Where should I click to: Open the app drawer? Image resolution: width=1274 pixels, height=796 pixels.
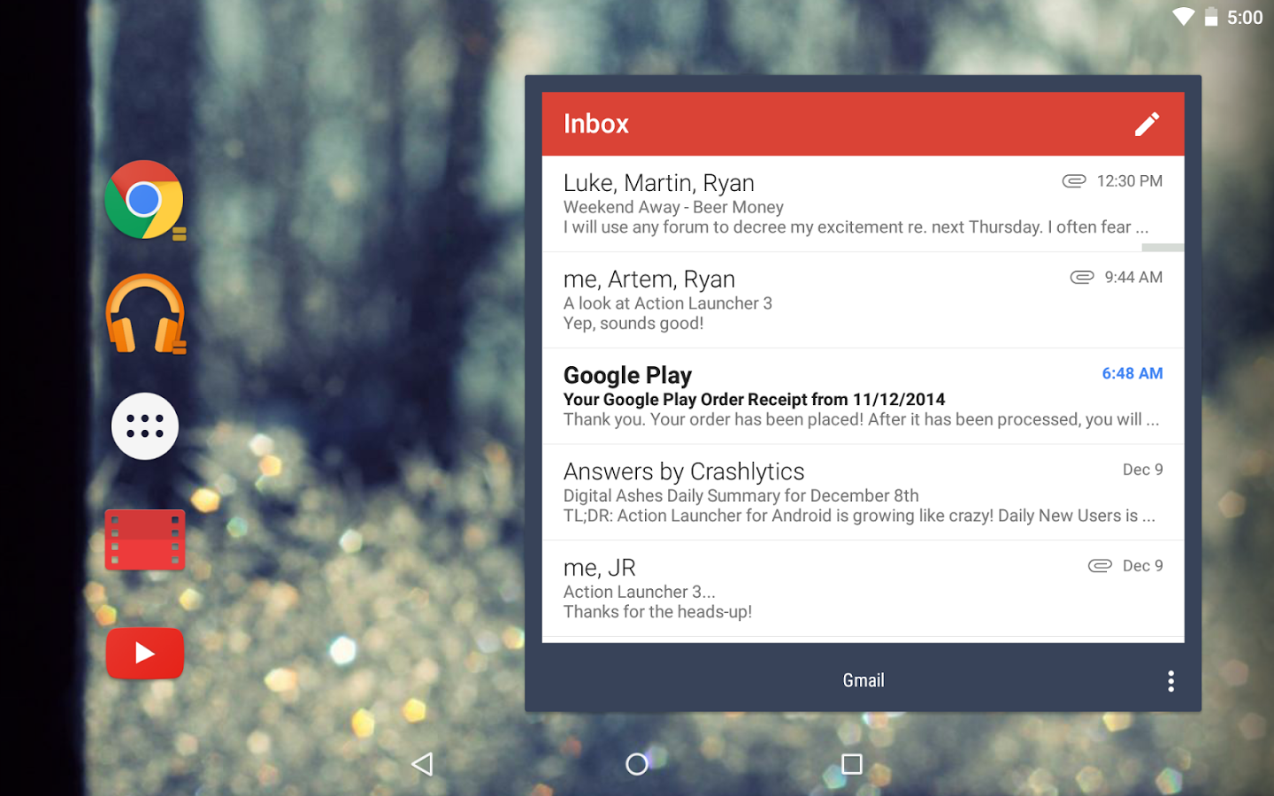144,426
